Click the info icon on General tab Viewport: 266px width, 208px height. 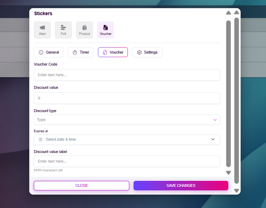(41, 53)
